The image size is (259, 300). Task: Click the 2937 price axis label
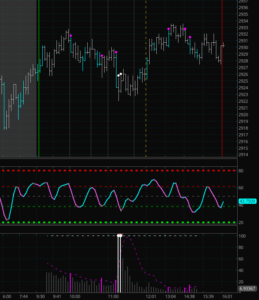[x=243, y=1]
